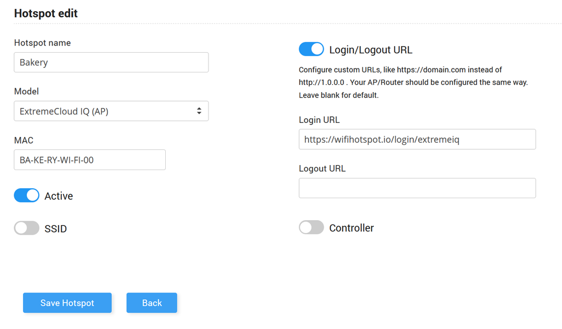
Task: Enable the SSID toggle switch
Action: point(26,228)
